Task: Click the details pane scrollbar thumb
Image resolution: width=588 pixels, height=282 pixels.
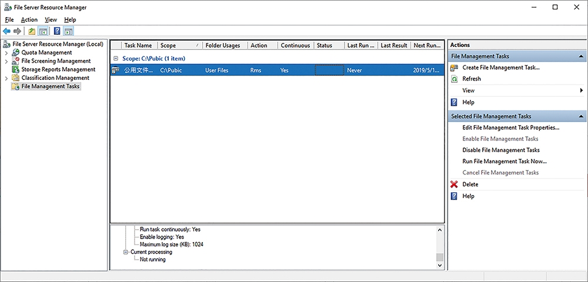Action: click(439, 257)
